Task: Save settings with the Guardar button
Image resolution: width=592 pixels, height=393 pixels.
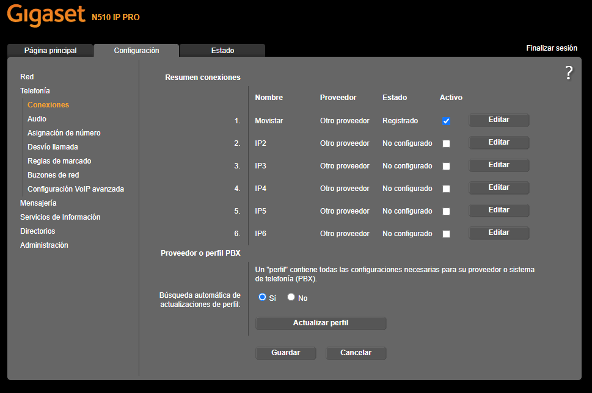Action: (285, 353)
